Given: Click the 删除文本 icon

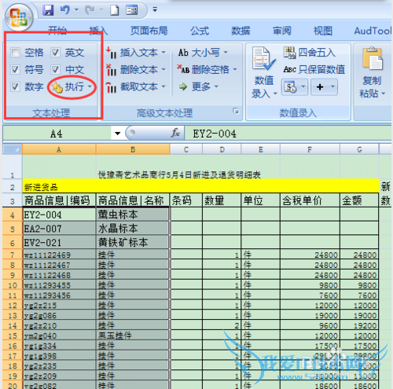Looking at the screenshot, I should coord(112,70).
